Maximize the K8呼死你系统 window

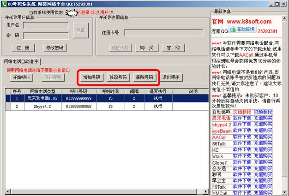coord(277,4)
